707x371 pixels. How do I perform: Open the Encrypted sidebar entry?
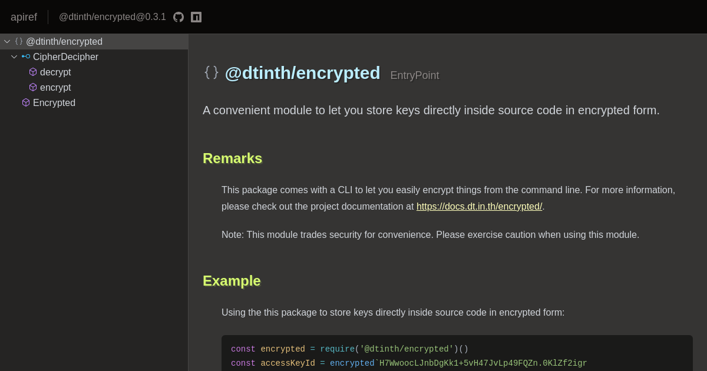tap(54, 102)
